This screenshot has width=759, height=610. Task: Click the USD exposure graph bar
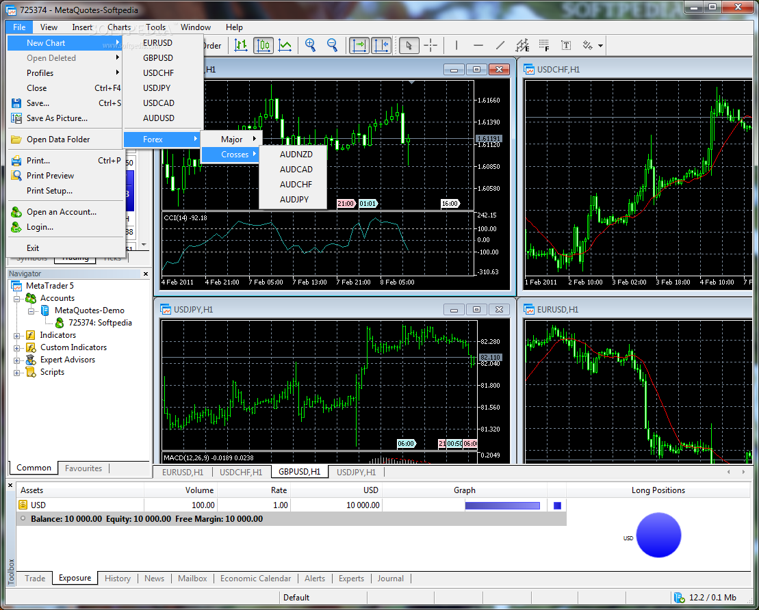[x=502, y=505]
